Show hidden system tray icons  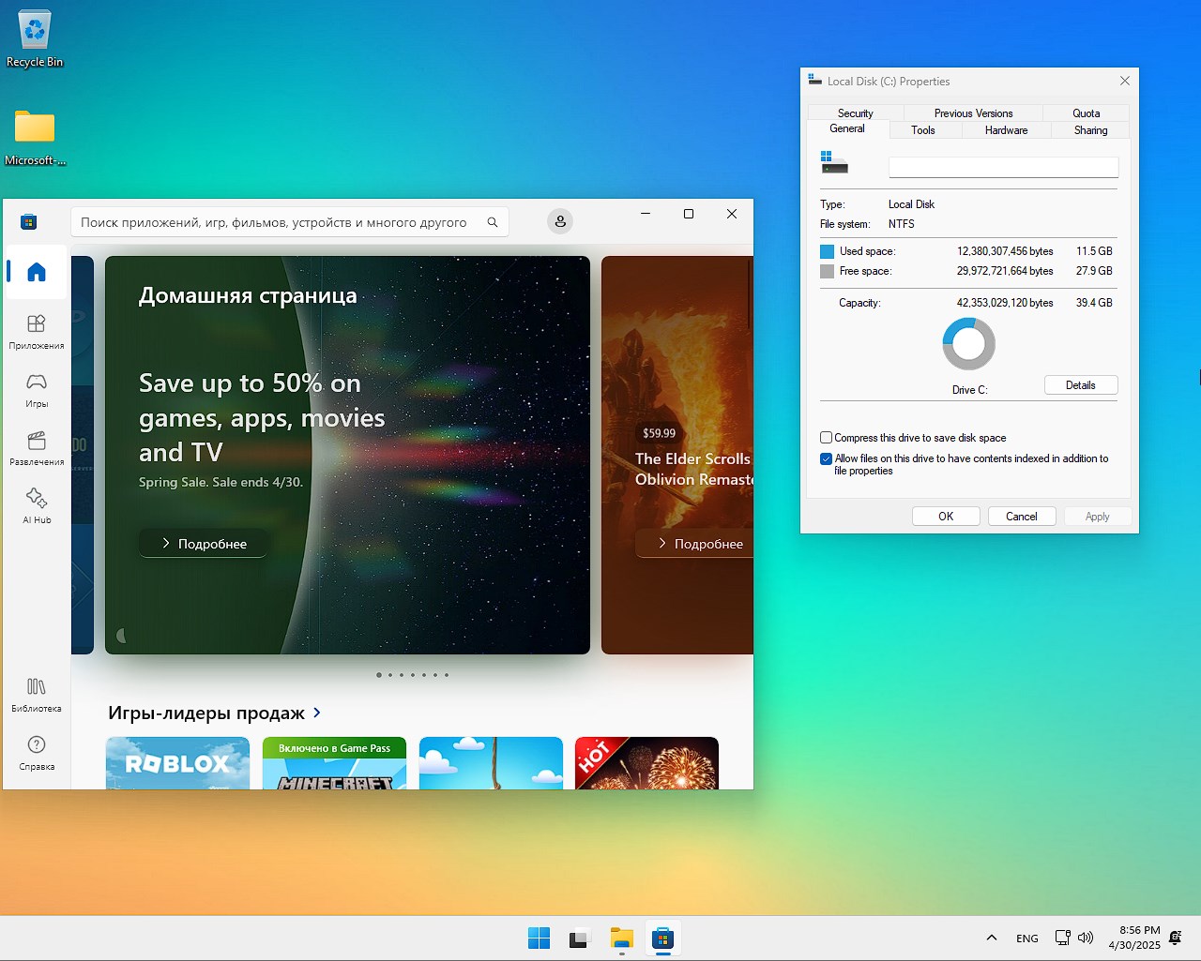[x=992, y=938]
